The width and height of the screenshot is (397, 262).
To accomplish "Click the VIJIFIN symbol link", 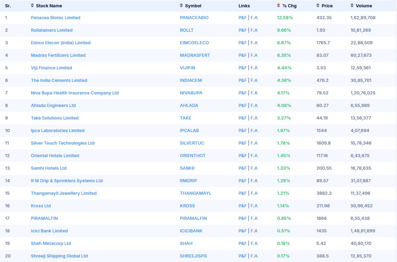I will tap(188, 68).
